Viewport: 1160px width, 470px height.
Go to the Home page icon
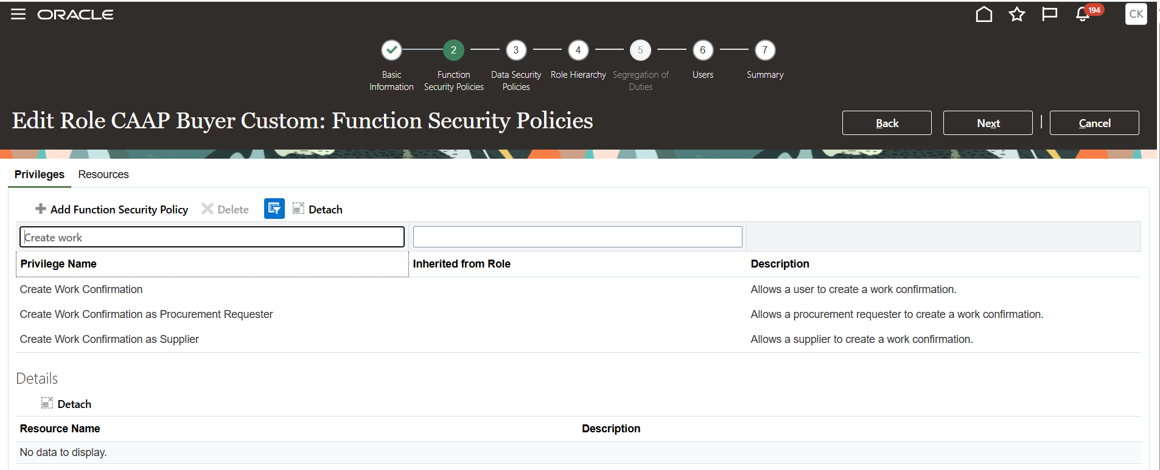pyautogui.click(x=984, y=14)
